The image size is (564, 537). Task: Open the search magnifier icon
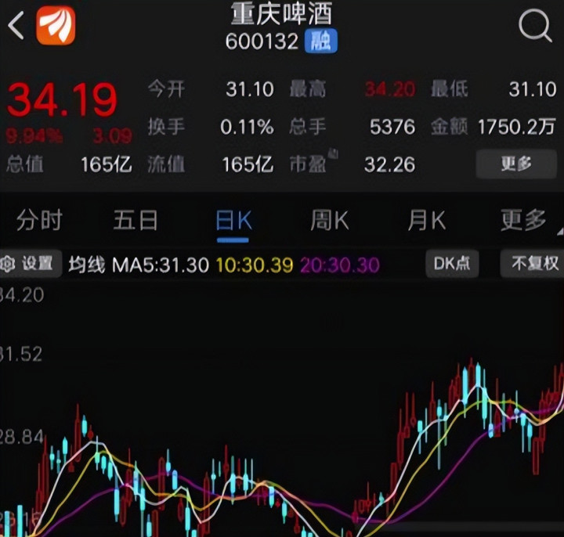pos(535,26)
